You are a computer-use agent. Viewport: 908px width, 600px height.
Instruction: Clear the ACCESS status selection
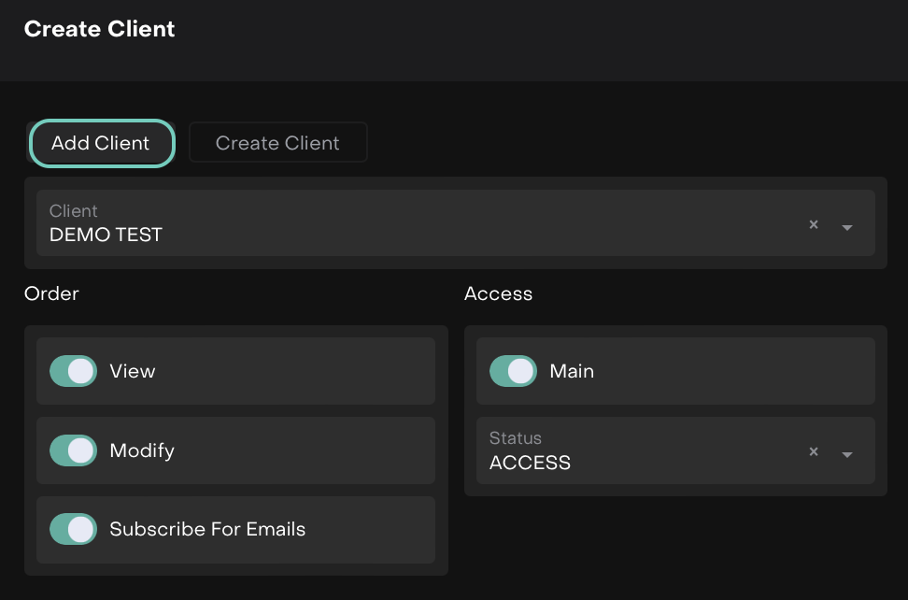[x=813, y=451]
